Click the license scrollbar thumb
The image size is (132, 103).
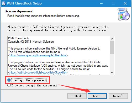(x=112, y=47)
